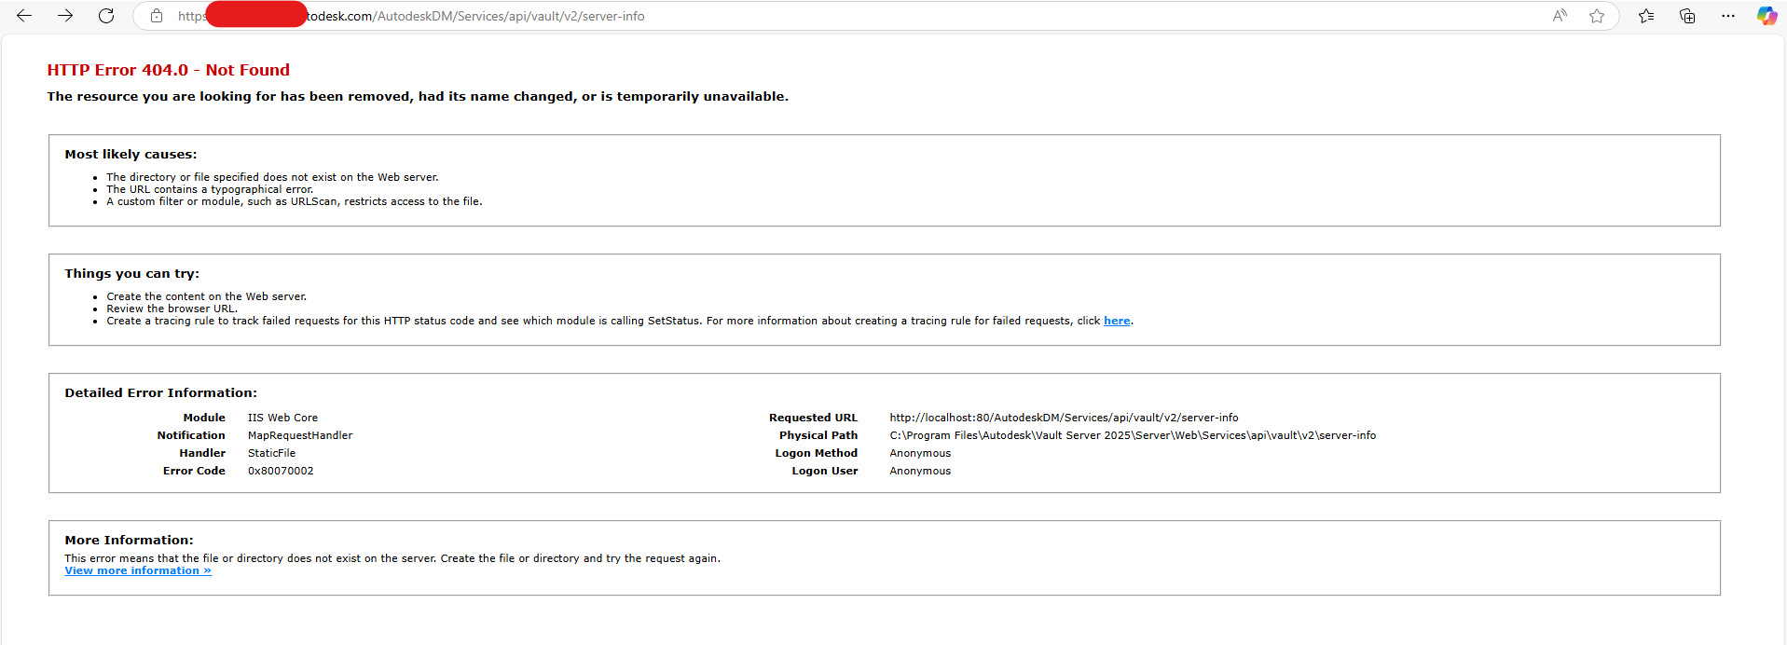
Task: Follow the "here" tracing rule link
Action: 1117,321
